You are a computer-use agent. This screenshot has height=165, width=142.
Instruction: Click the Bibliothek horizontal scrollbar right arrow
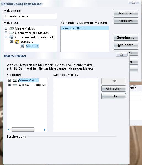tap(45, 129)
